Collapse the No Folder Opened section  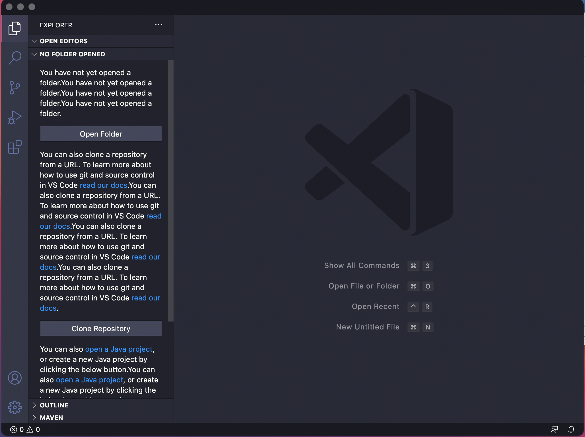[34, 54]
